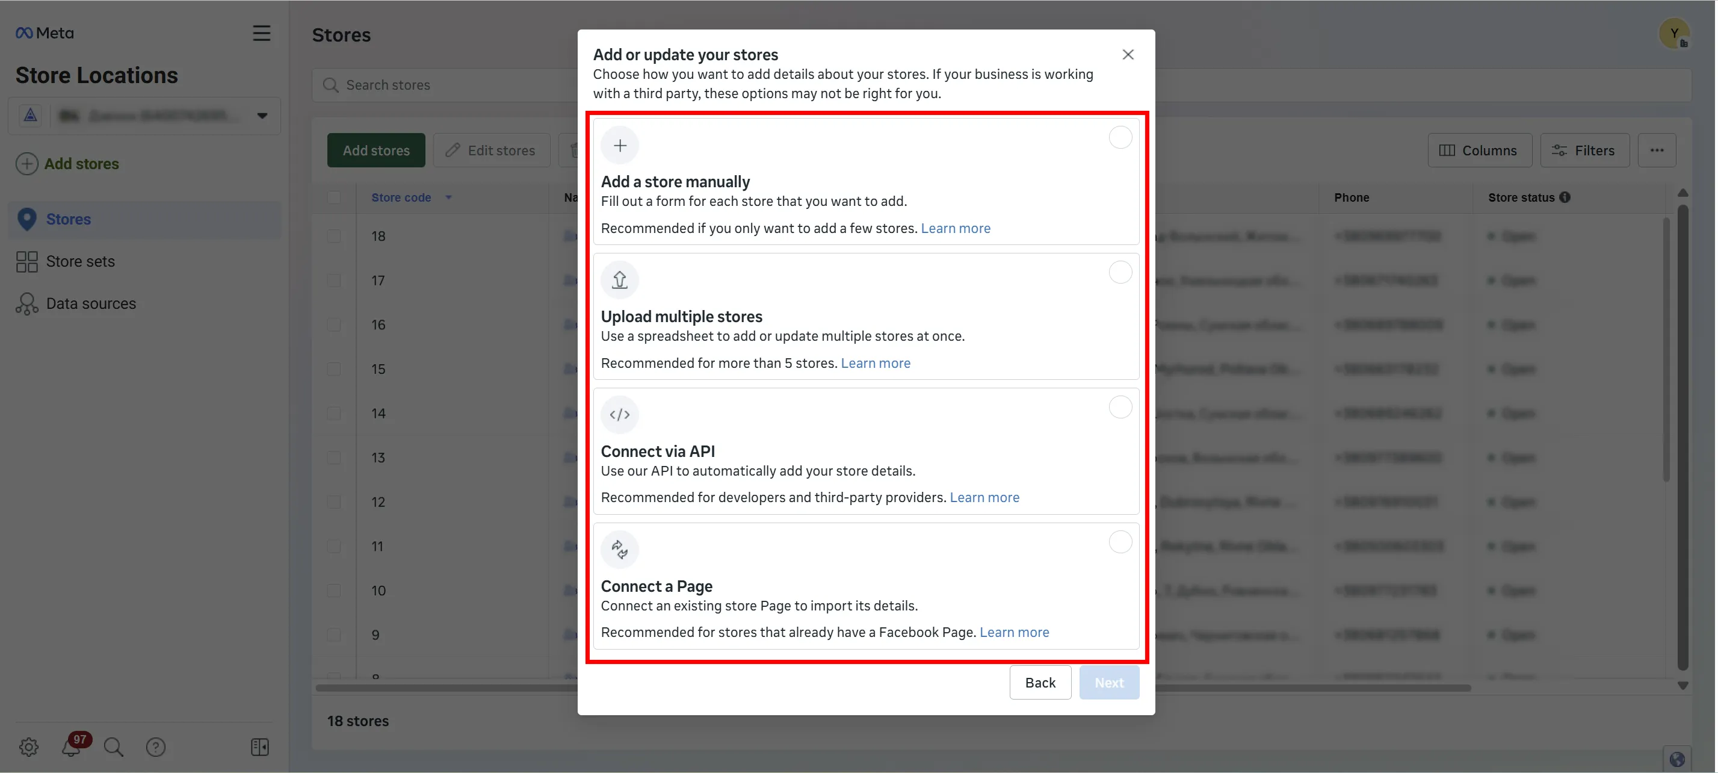1718x773 pixels.
Task: Click the plus icon for adding a store manually
Action: click(620, 144)
